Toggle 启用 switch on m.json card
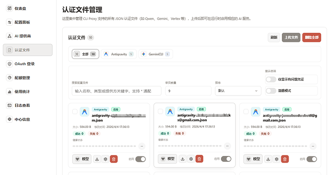 tap(140, 159)
